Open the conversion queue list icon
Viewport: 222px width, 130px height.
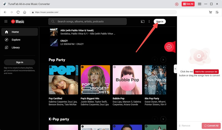pyautogui.click(x=217, y=12)
